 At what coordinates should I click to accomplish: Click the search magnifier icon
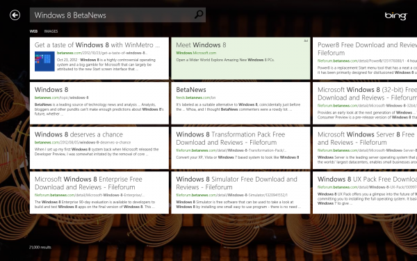point(198,15)
